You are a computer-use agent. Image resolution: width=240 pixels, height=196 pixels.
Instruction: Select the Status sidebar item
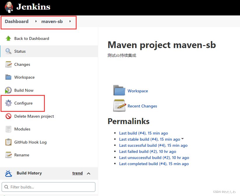pyautogui.click(x=20, y=51)
